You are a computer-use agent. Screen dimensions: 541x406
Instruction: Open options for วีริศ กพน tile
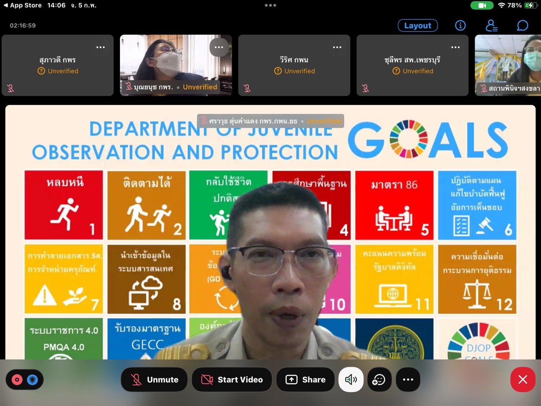tap(337, 47)
